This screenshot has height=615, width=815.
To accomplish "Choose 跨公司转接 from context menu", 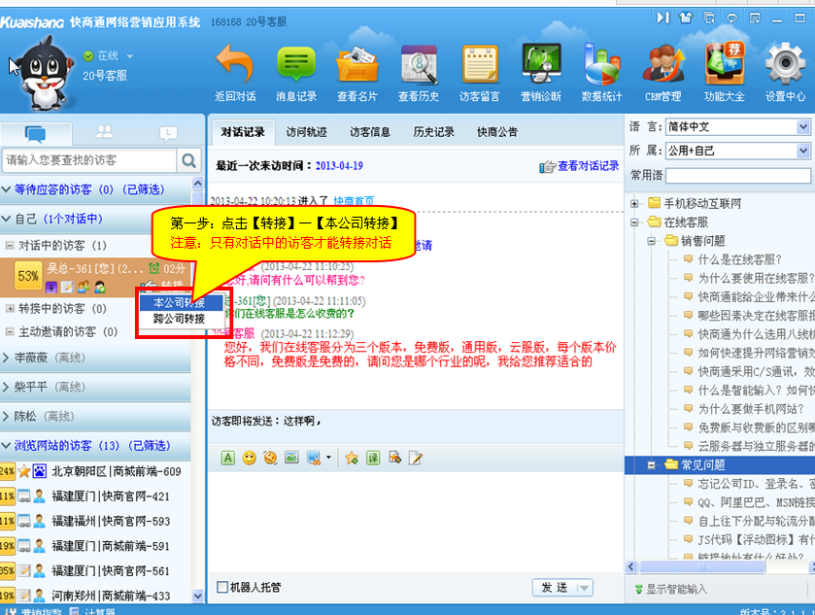I will [x=181, y=319].
